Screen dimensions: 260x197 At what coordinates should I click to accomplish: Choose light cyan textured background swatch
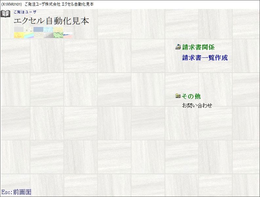(48, 30)
